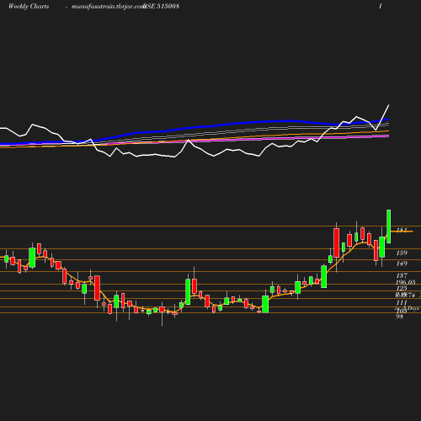Click the 196.05 price label
The width and height of the screenshot is (421, 421).
point(406,282)
